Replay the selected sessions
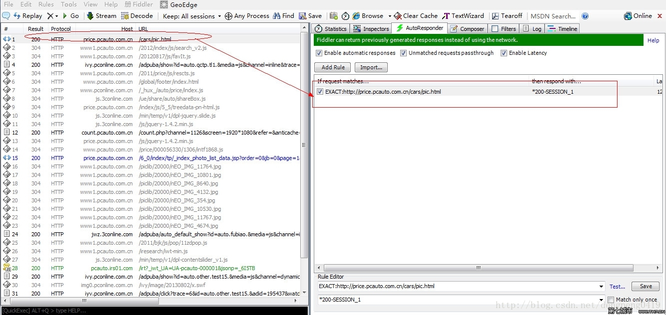The image size is (666, 315). click(27, 16)
